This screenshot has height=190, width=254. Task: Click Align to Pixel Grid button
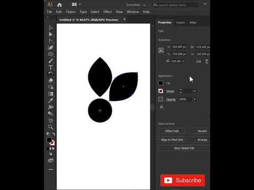[x=172, y=140]
